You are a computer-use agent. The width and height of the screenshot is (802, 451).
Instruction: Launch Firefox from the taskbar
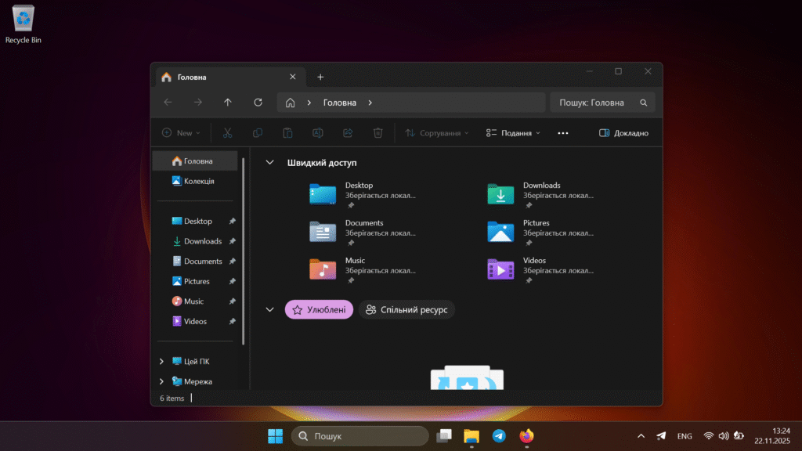tap(526, 435)
